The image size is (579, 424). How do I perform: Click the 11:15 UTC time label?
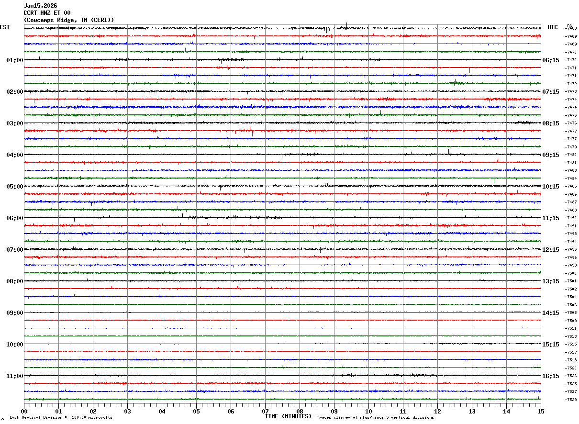551,218
